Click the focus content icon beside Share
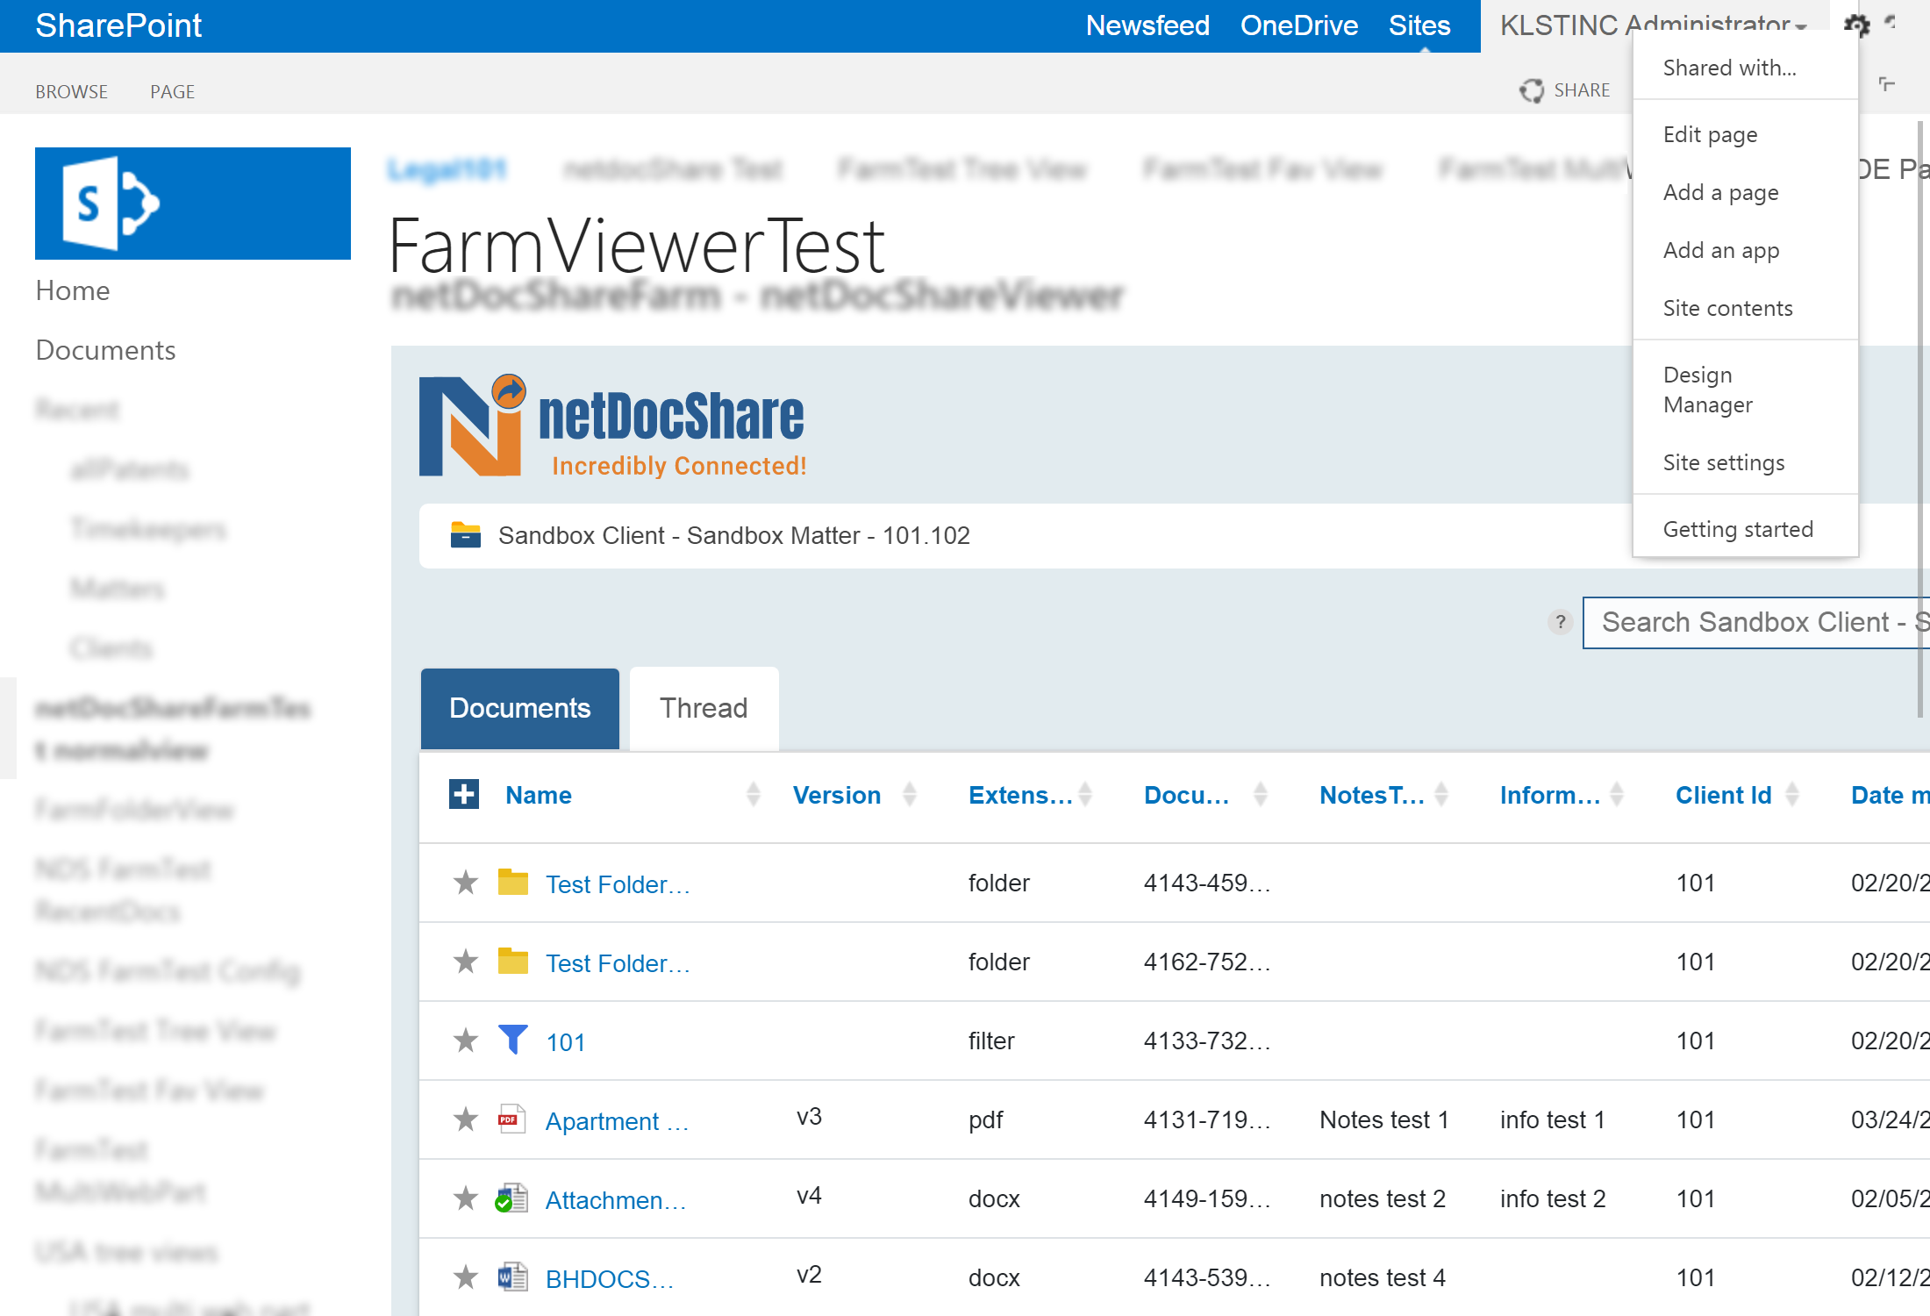 click(1887, 84)
